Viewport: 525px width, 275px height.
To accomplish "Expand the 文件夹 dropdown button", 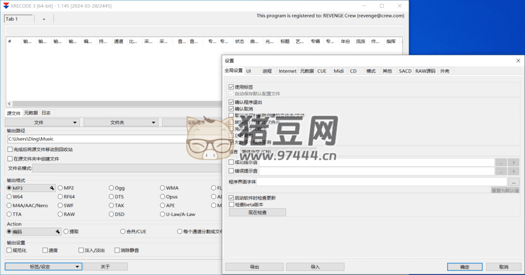I will point(121,123).
